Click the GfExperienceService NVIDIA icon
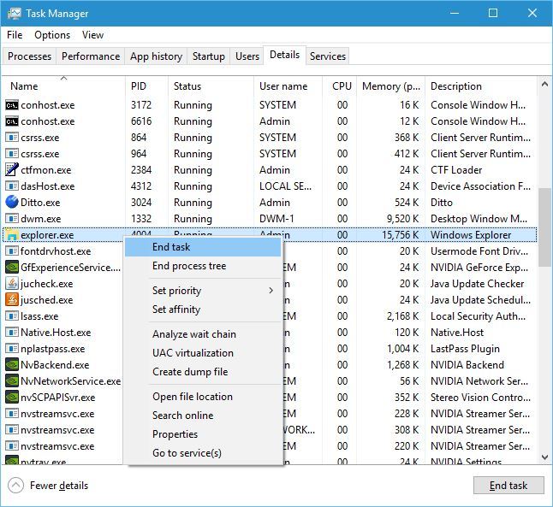 point(12,267)
